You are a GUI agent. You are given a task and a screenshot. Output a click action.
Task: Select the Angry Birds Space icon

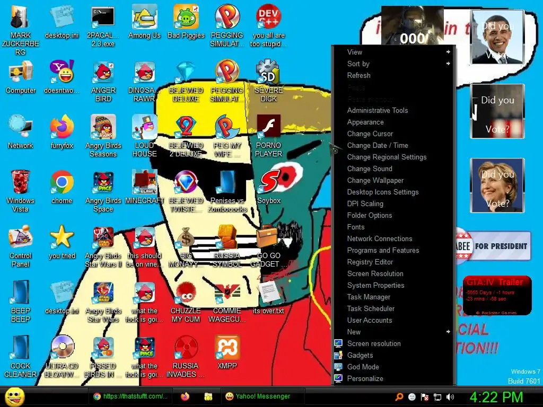tap(103, 191)
